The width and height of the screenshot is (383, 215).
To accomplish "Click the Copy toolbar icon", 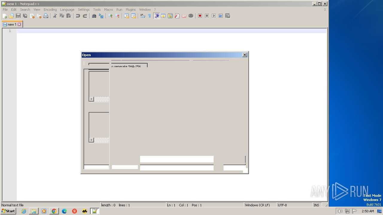I will pos(62,16).
